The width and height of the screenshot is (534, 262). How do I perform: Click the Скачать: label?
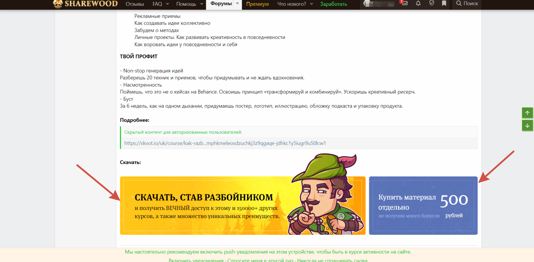[130, 162]
